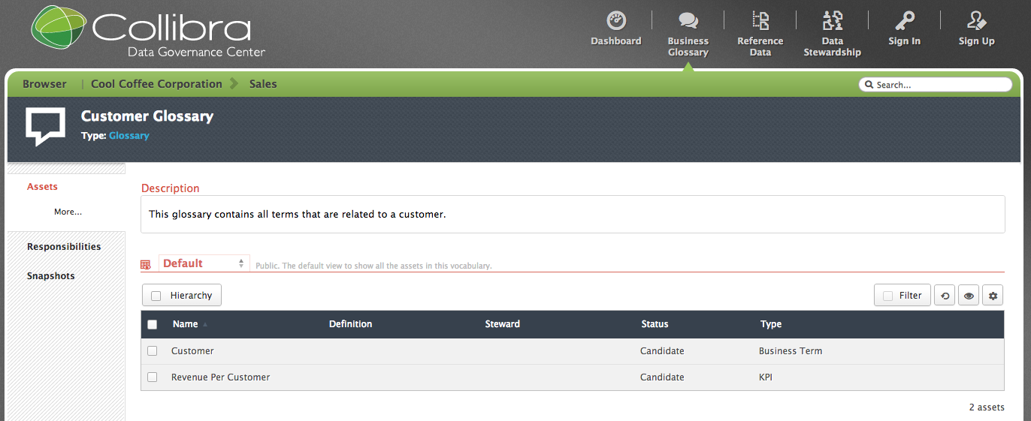Screen dimensions: 1031x421
Task: Open the Assets sidebar tab
Action: pyautogui.click(x=42, y=187)
